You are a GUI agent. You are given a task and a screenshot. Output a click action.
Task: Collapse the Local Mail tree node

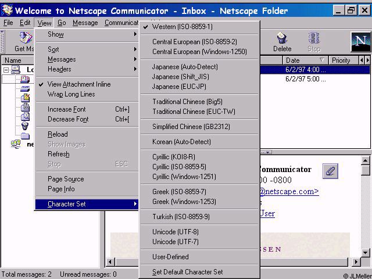6,70
